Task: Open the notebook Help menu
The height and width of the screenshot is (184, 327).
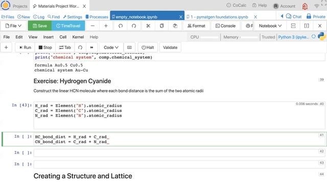Action: (94, 37)
